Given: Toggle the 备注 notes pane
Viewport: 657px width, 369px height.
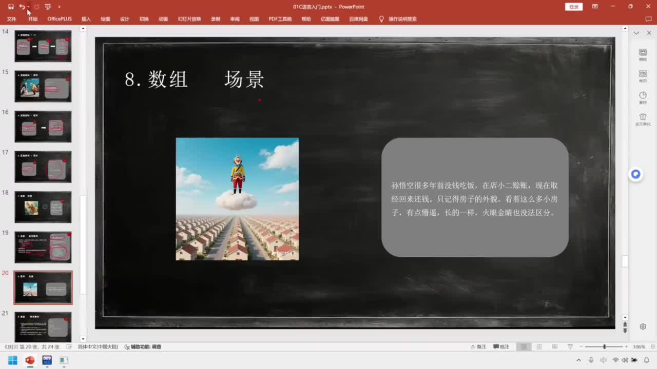Looking at the screenshot, I should [478, 347].
